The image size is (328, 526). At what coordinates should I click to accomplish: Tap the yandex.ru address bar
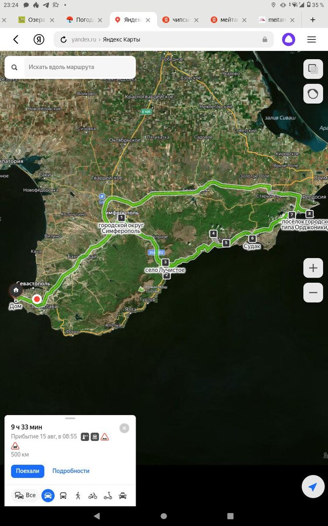(164, 39)
